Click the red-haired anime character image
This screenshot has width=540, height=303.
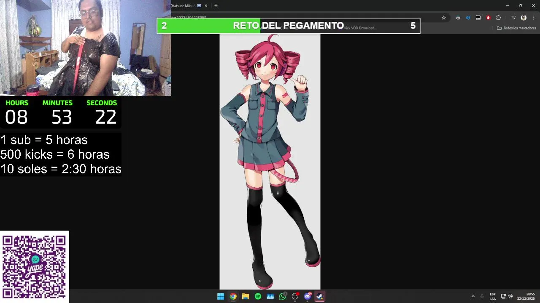click(270, 162)
